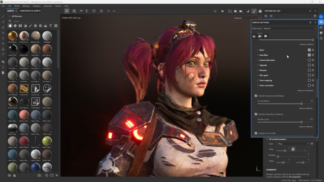Open grid view options in Assets panel
Screen dimensions: 324x182
coord(56,26)
